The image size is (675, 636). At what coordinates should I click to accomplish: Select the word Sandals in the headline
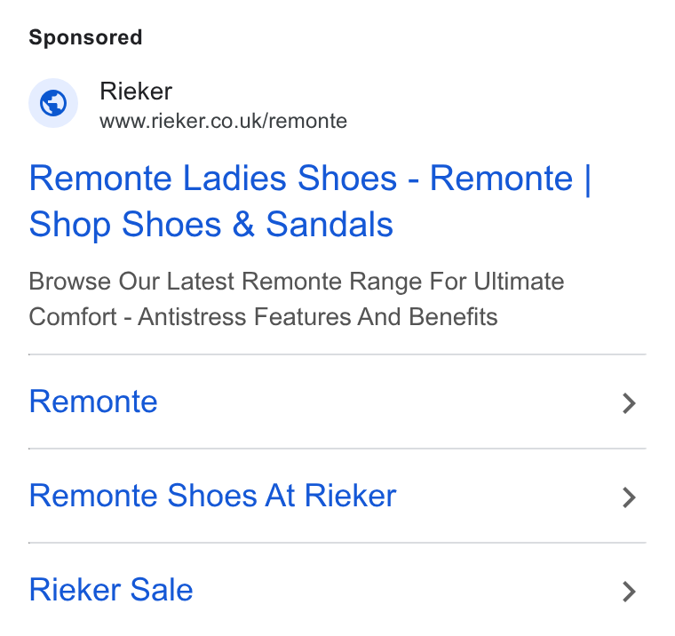pyautogui.click(x=330, y=225)
